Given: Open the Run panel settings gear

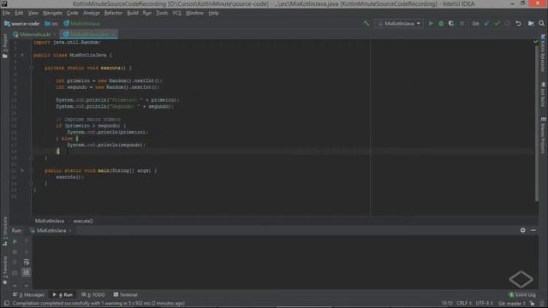Looking at the screenshot, I should pos(522,230).
